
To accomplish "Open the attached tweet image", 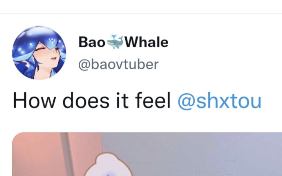I will tap(147, 154).
